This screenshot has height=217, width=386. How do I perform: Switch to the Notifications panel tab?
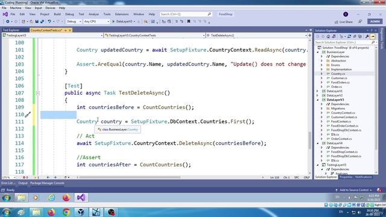363,177
